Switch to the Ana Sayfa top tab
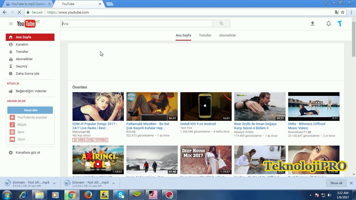Viewport: 356px width, 200px height. point(183,35)
